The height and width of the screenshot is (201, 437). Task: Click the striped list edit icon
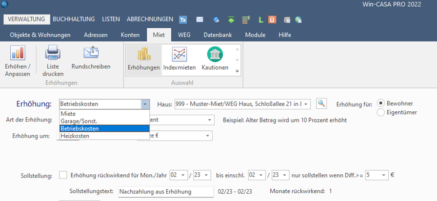click(x=246, y=19)
